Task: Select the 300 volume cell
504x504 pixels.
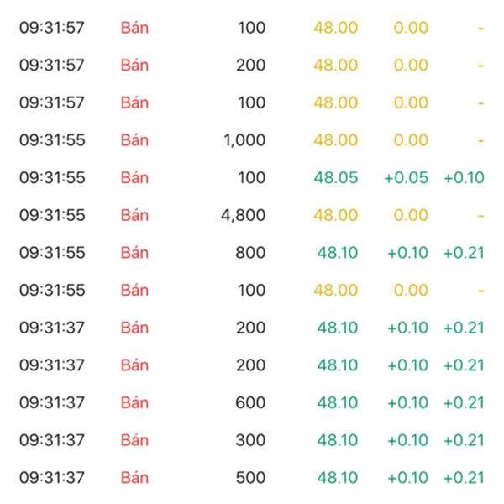Action: [250, 440]
